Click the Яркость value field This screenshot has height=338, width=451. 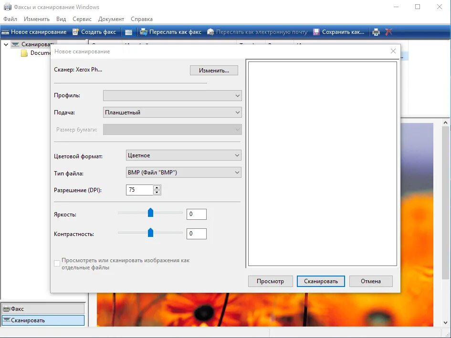[x=197, y=214]
